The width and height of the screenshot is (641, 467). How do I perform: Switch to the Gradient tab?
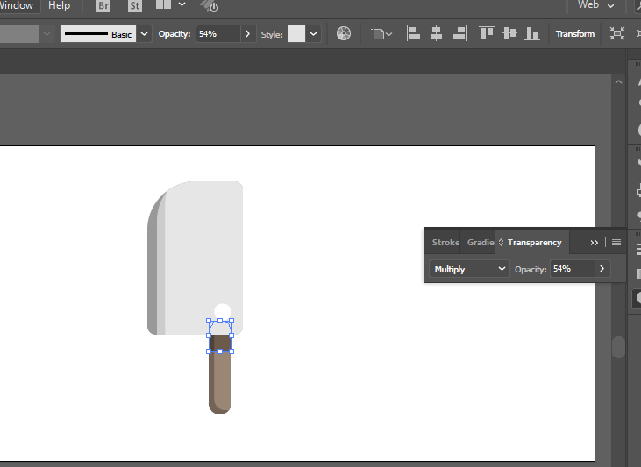[x=480, y=243]
